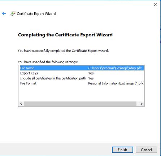Select the Export Keys row
161x156 pixels.
pos(82,73)
